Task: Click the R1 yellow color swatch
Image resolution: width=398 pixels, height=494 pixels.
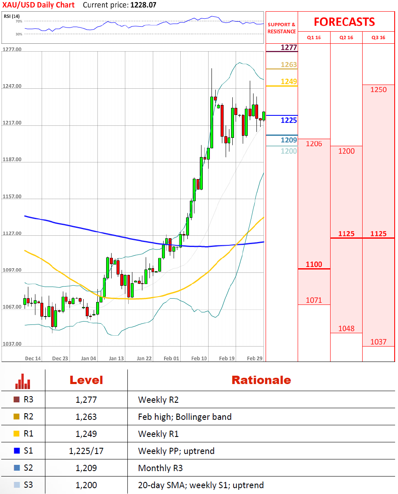Action: (x=17, y=434)
